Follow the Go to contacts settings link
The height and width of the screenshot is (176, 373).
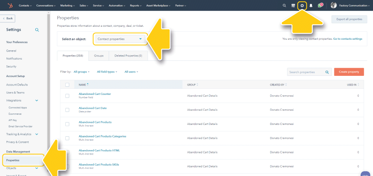coord(348,39)
